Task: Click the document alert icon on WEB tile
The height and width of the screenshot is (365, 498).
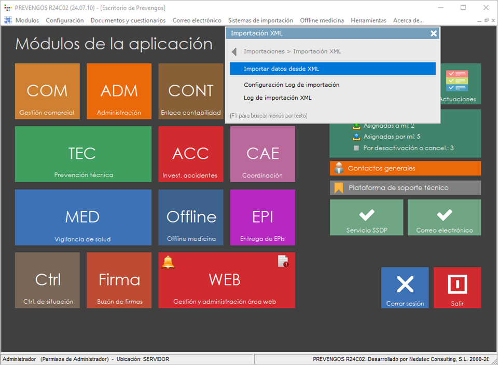Action: coord(283,262)
